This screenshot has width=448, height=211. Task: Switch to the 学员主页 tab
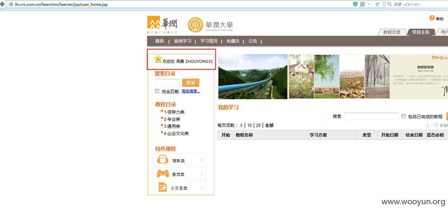pyautogui.click(x=421, y=32)
